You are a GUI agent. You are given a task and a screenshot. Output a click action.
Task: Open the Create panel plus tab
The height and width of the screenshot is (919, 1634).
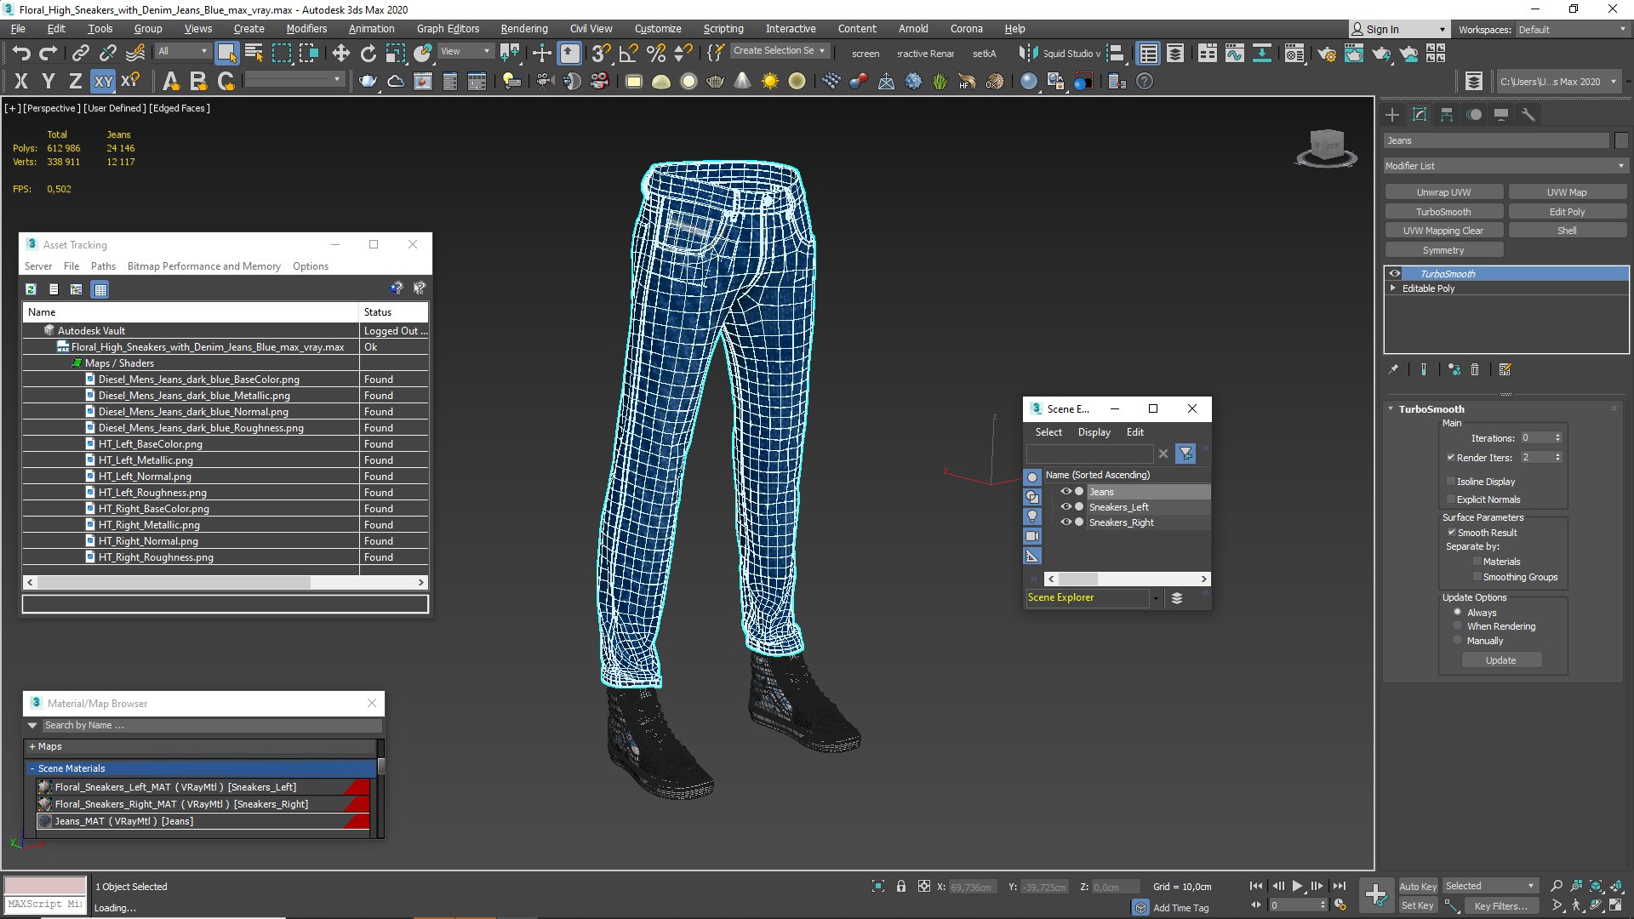click(1392, 115)
